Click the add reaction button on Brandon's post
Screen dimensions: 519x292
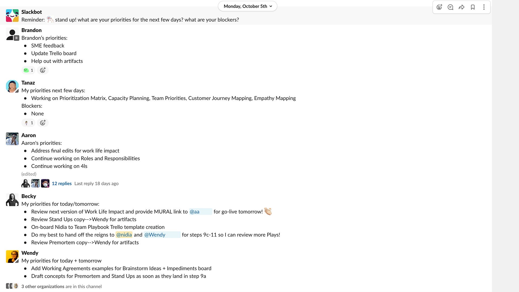[43, 70]
